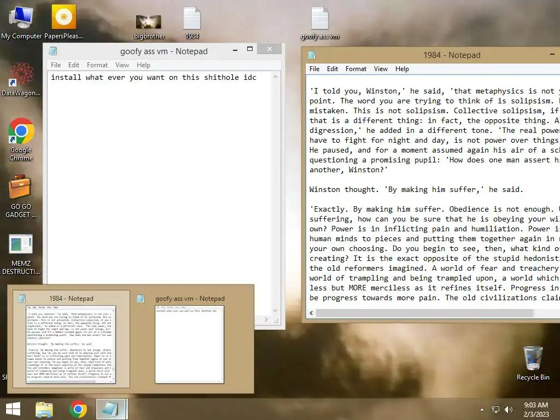Image resolution: width=560 pixels, height=420 pixels.
Task: Open Format menu in goofy ass vm Notepad
Action: point(97,65)
